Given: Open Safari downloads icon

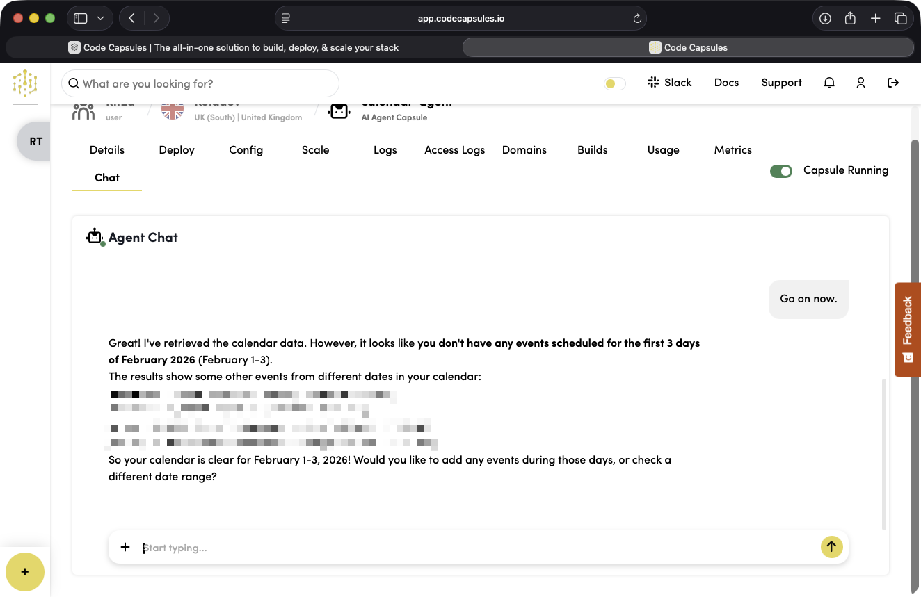Looking at the screenshot, I should pos(825,19).
